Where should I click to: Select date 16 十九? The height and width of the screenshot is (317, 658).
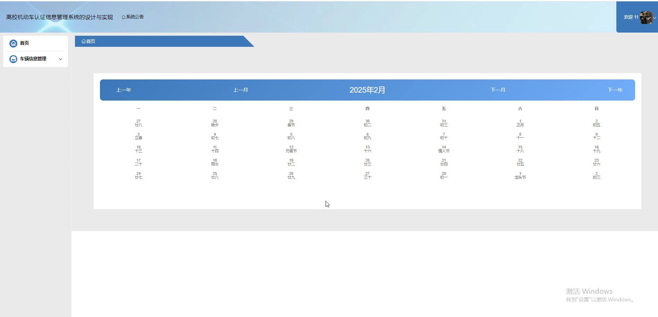click(x=597, y=149)
